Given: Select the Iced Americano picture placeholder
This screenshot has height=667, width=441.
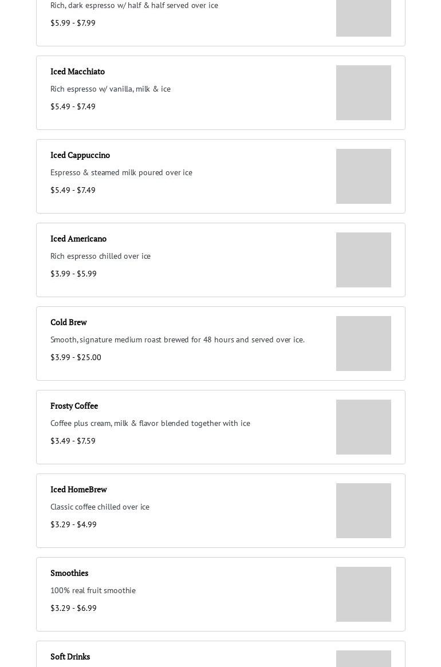Looking at the screenshot, I should (x=363, y=260).
